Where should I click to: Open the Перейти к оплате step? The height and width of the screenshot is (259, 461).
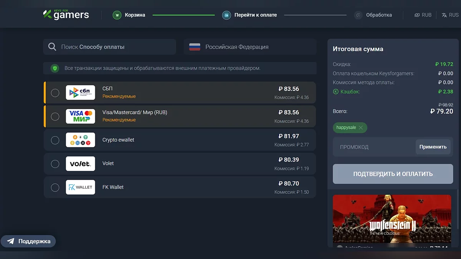(255, 15)
